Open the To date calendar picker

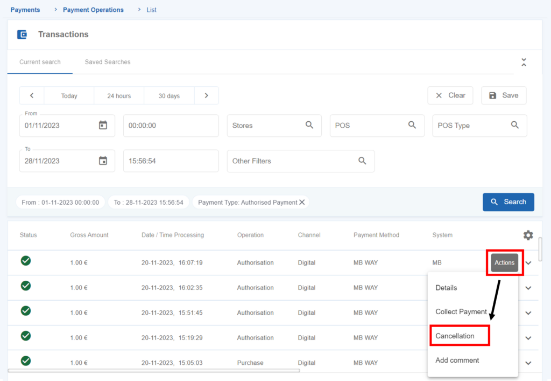point(103,161)
